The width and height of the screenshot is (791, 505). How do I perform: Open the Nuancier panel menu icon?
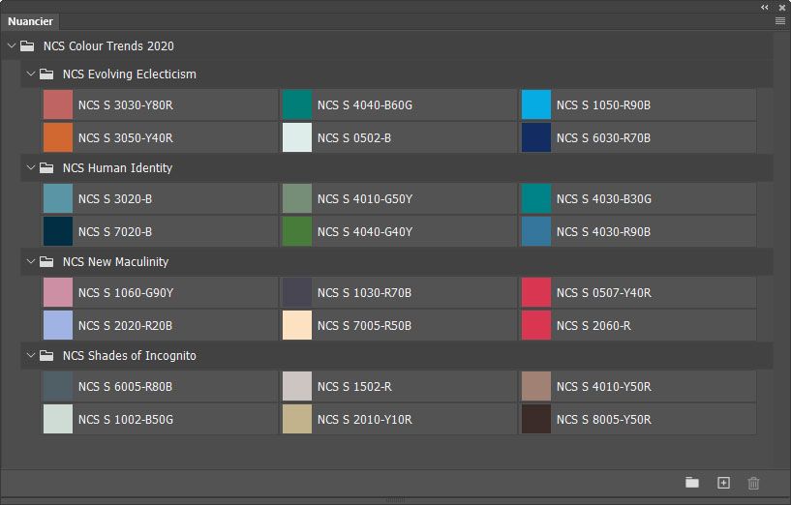(x=780, y=21)
